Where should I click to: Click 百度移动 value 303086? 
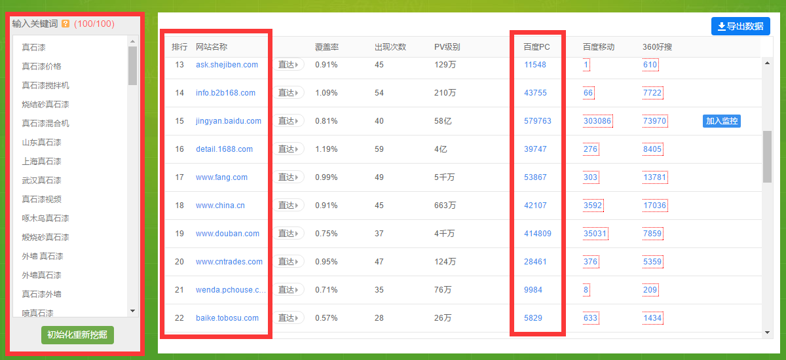coord(597,121)
